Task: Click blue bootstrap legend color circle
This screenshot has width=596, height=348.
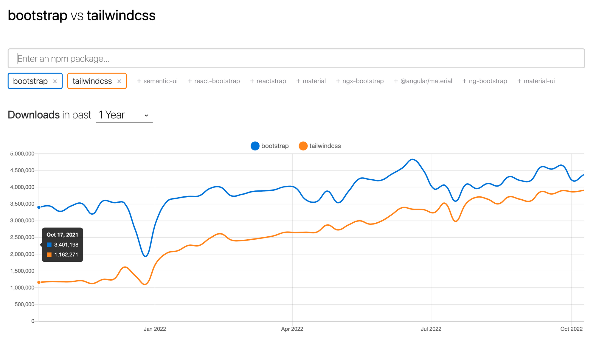Action: [x=255, y=146]
